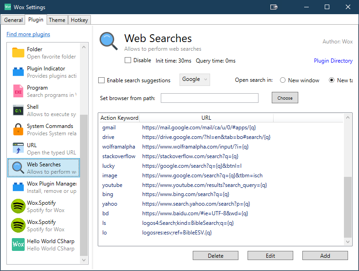Select the wolframalpha search row
The width and height of the screenshot is (359, 271).
[x=221, y=147]
